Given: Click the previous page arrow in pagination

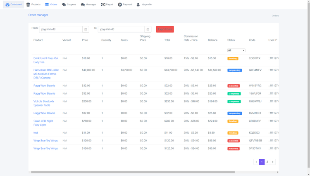Looking at the screenshot, I should 256,162.
